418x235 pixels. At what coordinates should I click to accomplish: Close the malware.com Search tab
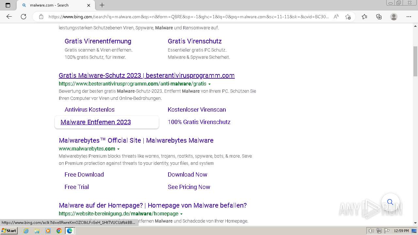click(x=89, y=5)
